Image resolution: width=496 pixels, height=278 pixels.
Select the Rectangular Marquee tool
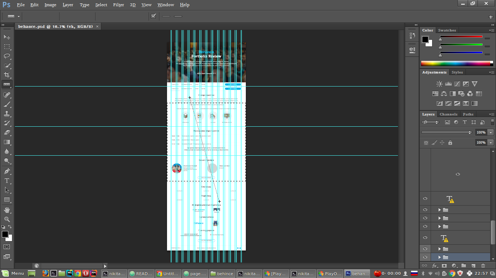pyautogui.click(x=7, y=47)
